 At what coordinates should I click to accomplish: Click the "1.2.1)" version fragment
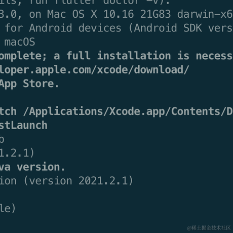pyautogui.click(x=17, y=153)
